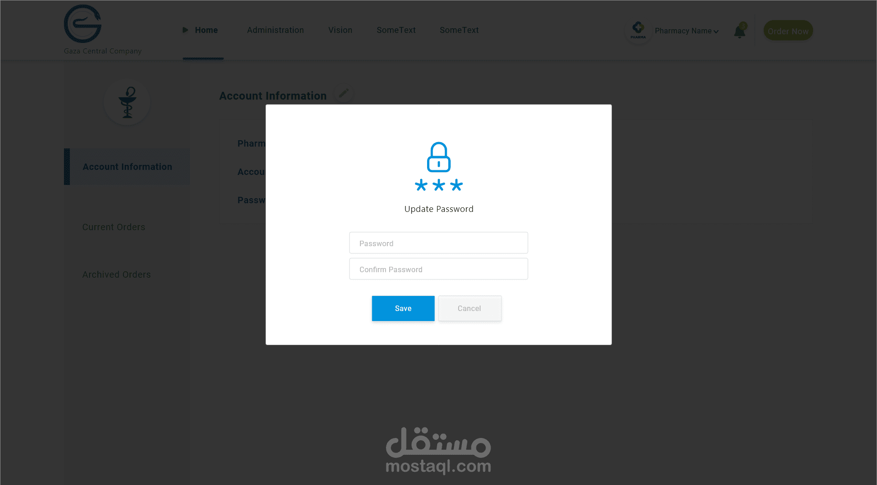Save the updated password
This screenshot has height=485, width=877.
(x=403, y=308)
